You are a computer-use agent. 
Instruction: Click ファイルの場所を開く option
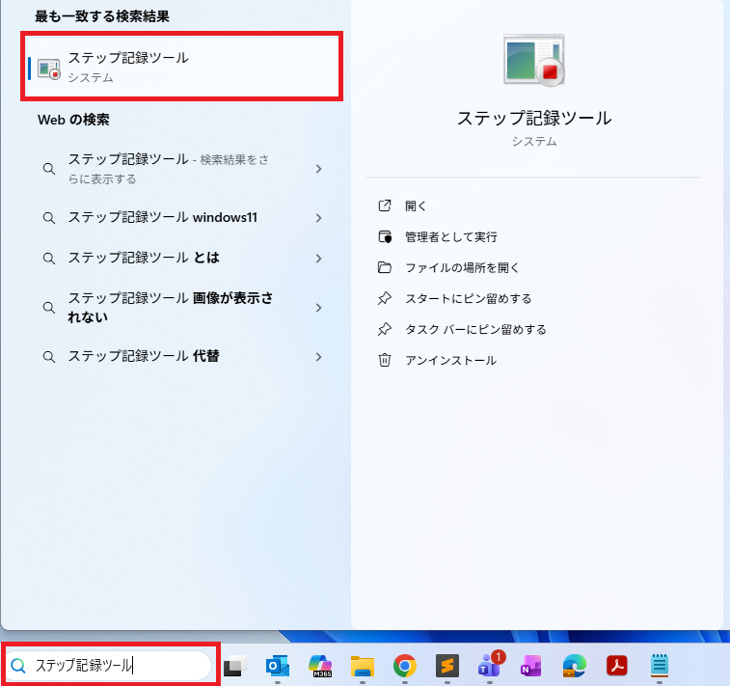(462, 267)
